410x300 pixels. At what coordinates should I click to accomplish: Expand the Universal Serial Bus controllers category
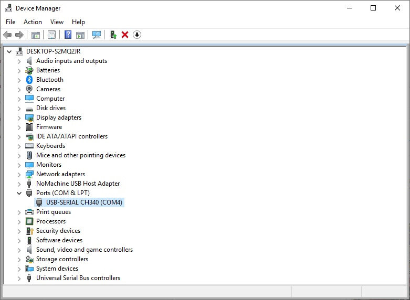point(19,278)
